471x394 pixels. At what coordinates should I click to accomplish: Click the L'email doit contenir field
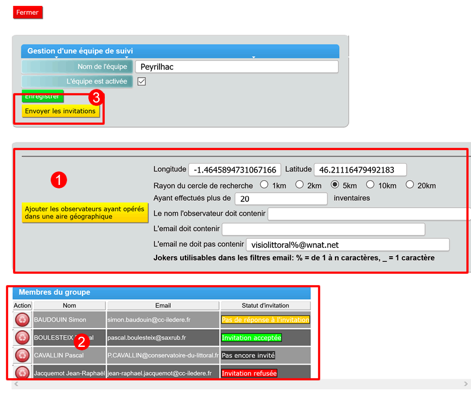click(323, 229)
